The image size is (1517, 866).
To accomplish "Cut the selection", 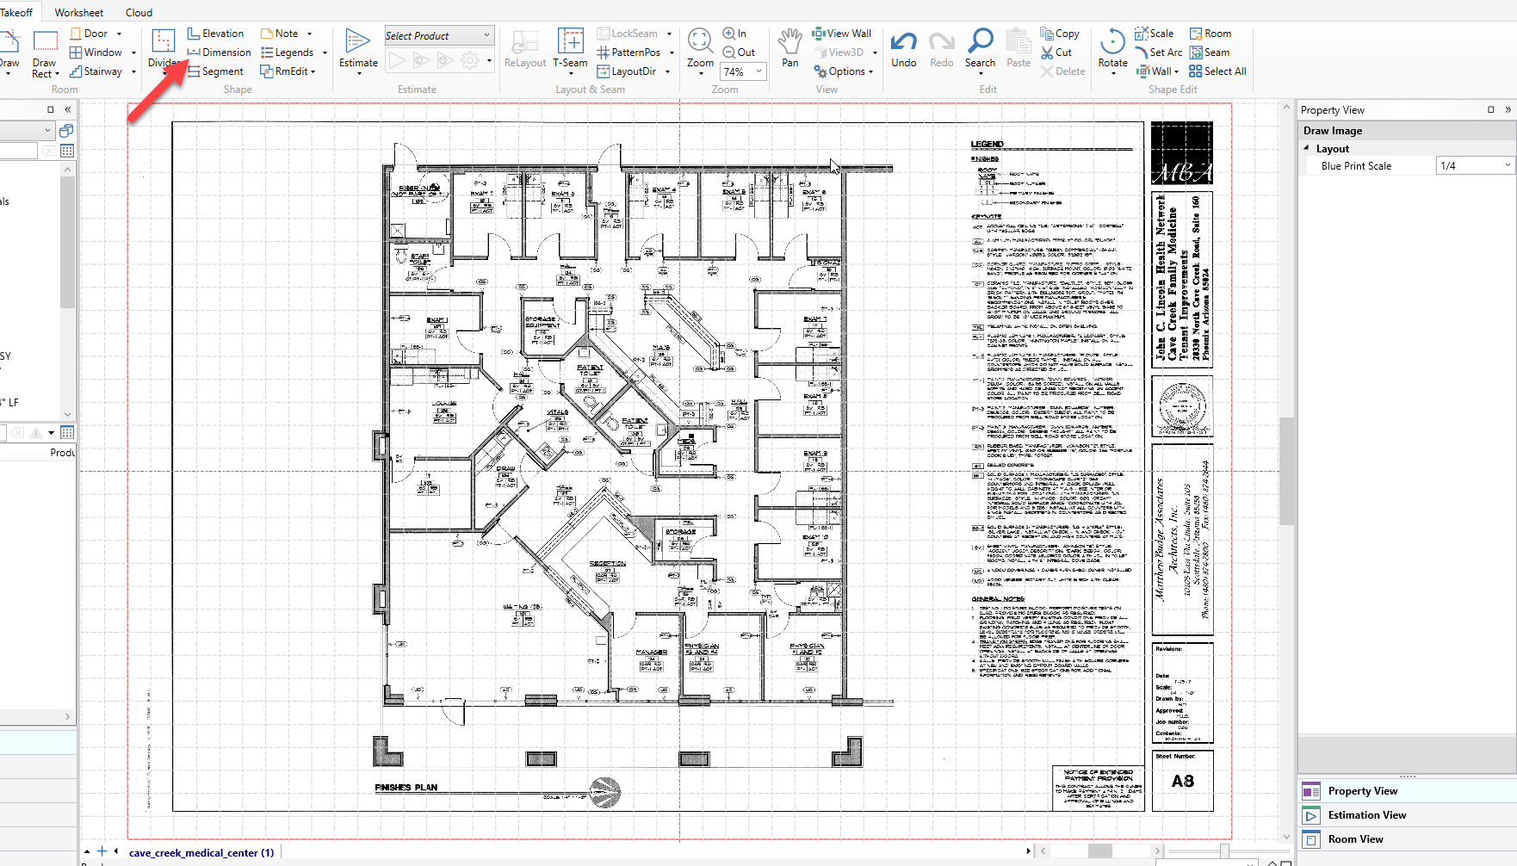I will pos(1056,53).
